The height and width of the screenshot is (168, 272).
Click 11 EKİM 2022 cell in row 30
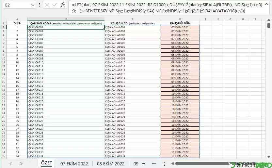coord(180,136)
